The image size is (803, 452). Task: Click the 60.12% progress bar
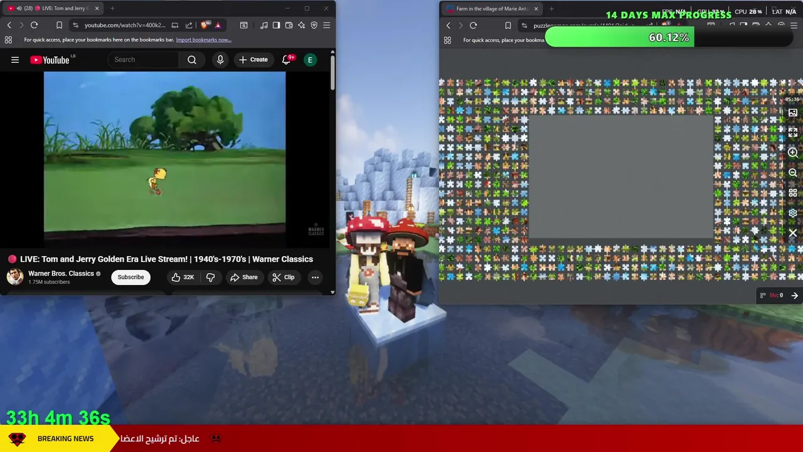[669, 38]
